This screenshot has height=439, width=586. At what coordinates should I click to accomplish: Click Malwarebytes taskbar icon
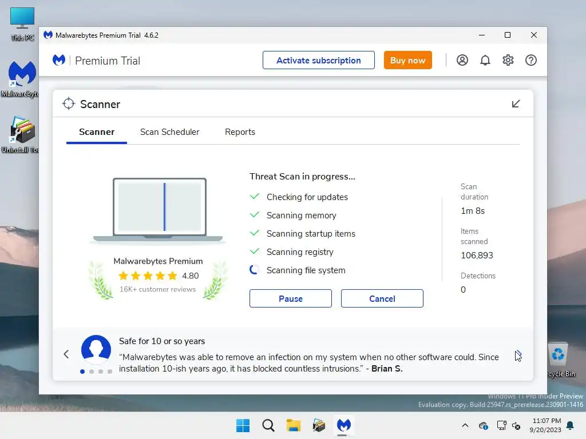(x=344, y=425)
